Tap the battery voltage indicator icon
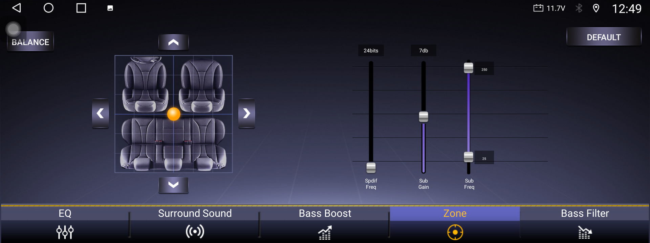 [x=538, y=8]
